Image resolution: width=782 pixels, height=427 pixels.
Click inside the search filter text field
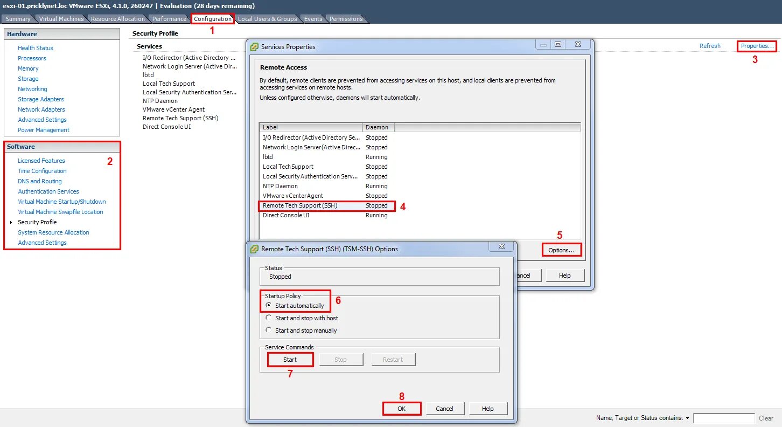coord(724,418)
